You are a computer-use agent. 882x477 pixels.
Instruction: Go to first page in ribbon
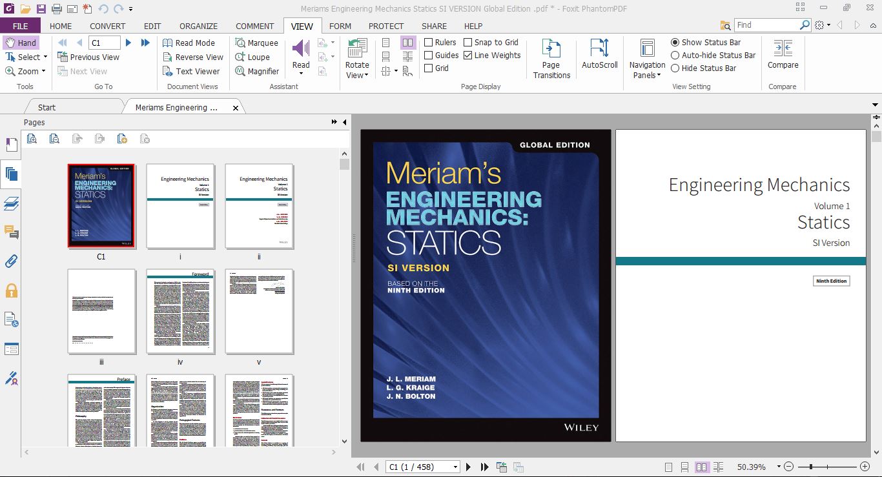tap(63, 43)
